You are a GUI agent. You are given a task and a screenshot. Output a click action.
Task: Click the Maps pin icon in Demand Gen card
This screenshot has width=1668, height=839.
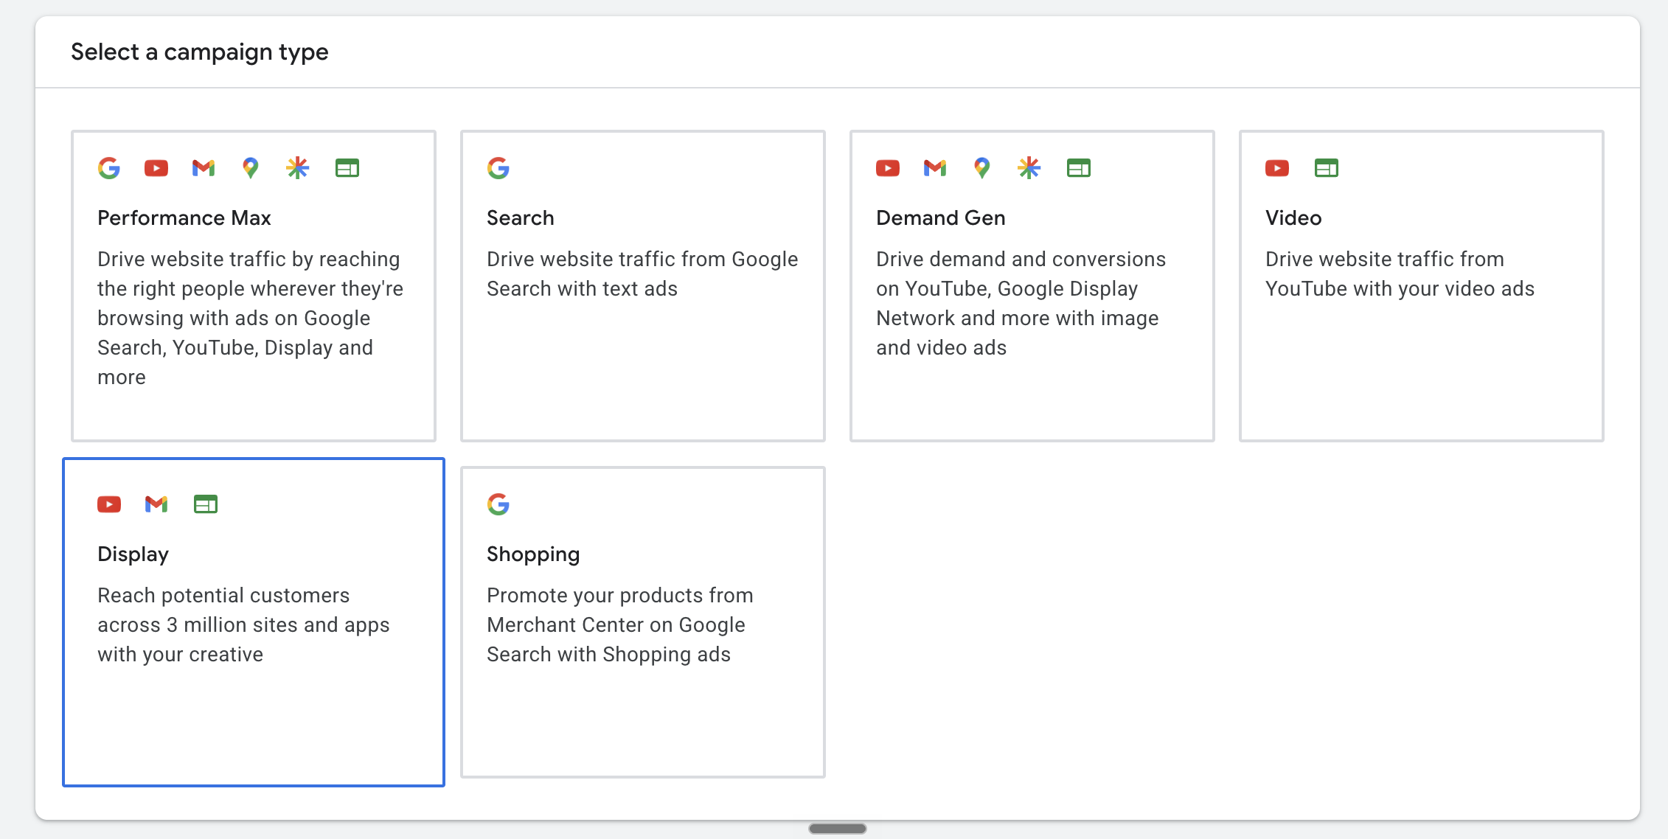[981, 168]
